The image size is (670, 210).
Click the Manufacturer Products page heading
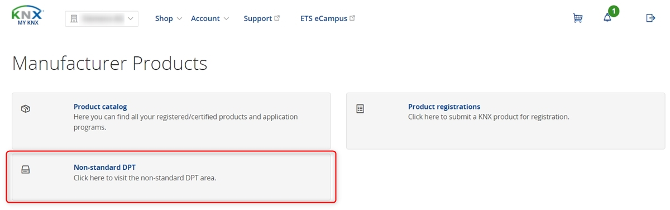pyautogui.click(x=109, y=63)
